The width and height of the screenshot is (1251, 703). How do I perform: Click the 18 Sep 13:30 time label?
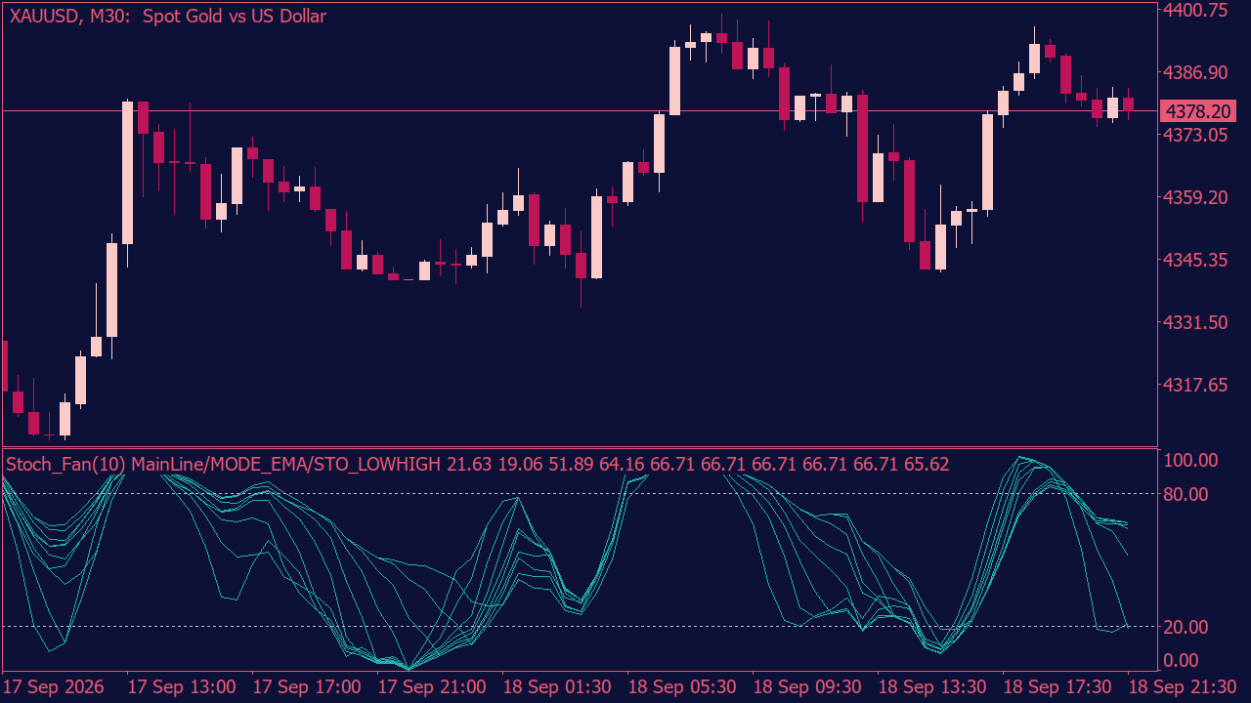click(932, 686)
